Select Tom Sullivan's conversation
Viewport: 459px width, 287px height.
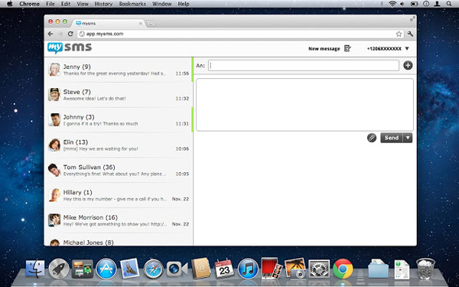tap(119, 170)
